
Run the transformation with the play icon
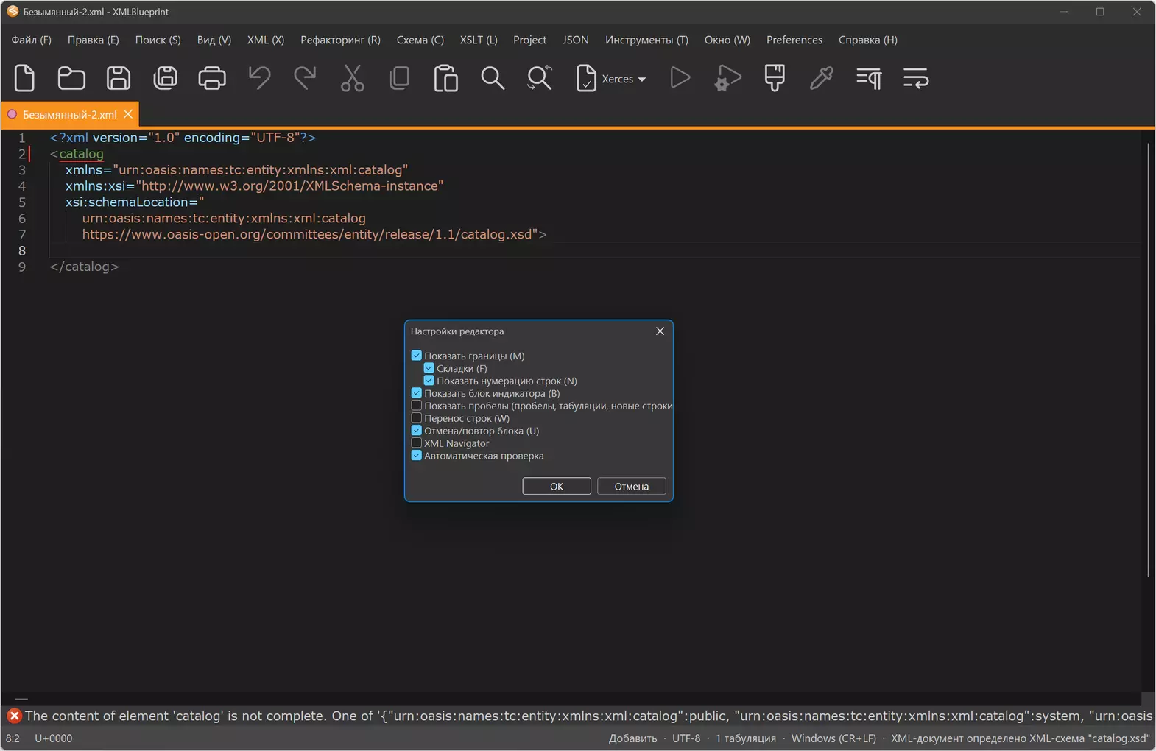680,78
